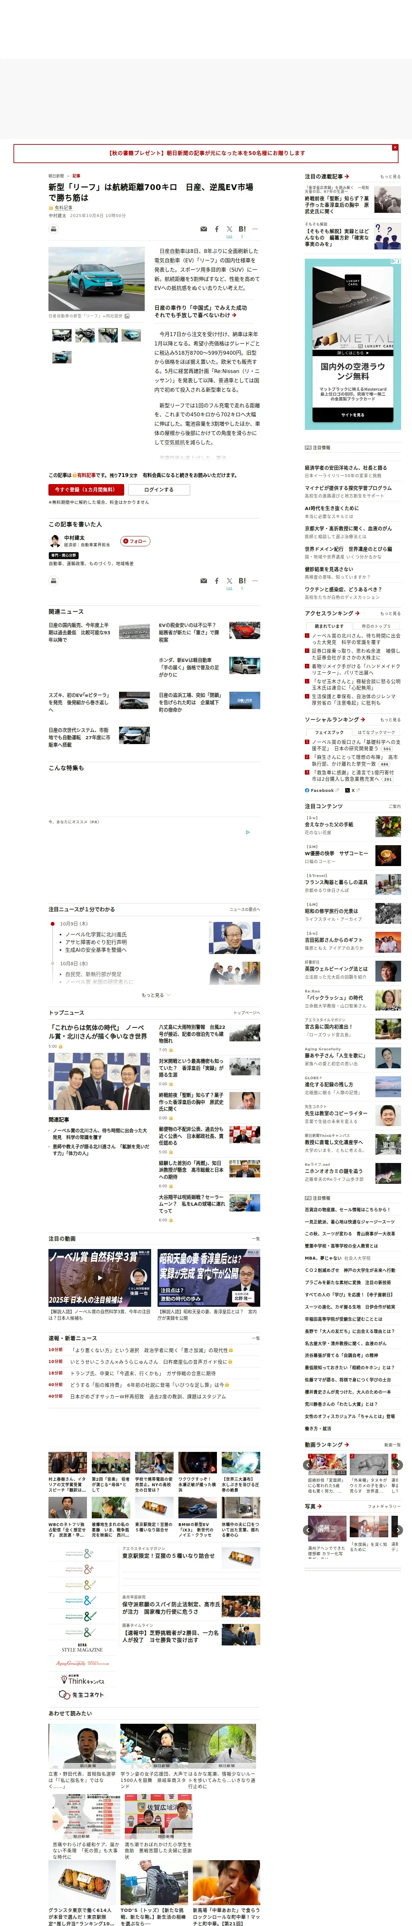Screen dimensions: 412x1926
Task: Click mail share icon below the author profile
Action: (x=203, y=581)
